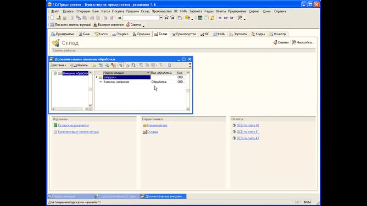Click the edit item icon next to add-copy

(107, 65)
